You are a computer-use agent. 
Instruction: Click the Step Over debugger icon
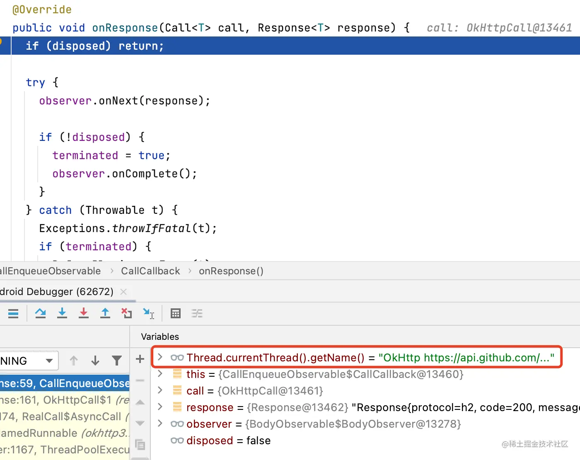click(x=41, y=313)
